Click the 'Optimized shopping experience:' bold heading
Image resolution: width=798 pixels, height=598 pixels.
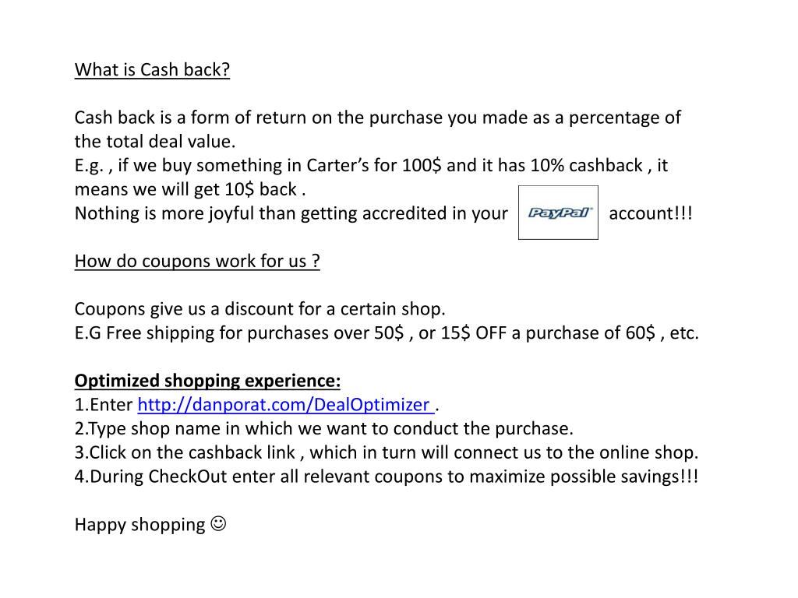[207, 380]
